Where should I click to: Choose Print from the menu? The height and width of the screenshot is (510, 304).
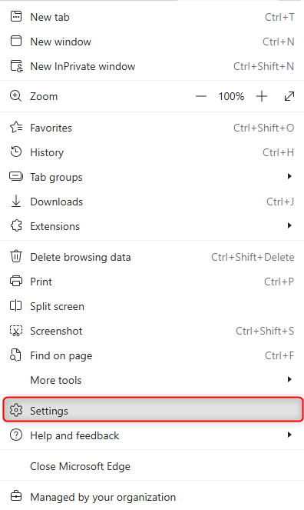tap(152, 282)
